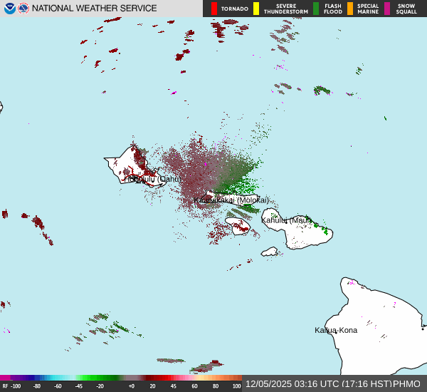Click the Kailua-Kona map label

pyautogui.click(x=336, y=330)
